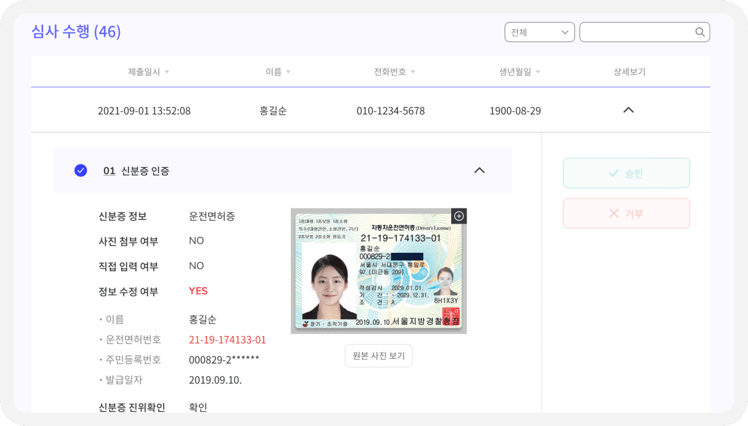Image resolution: width=748 pixels, height=426 pixels.
Task: Click the 확인 verification value
Action: point(198,407)
